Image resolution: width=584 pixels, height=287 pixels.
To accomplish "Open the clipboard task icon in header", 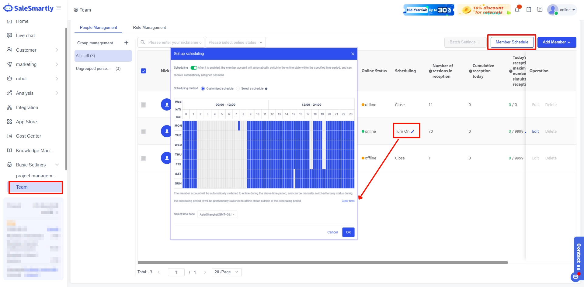I will tap(529, 10).
